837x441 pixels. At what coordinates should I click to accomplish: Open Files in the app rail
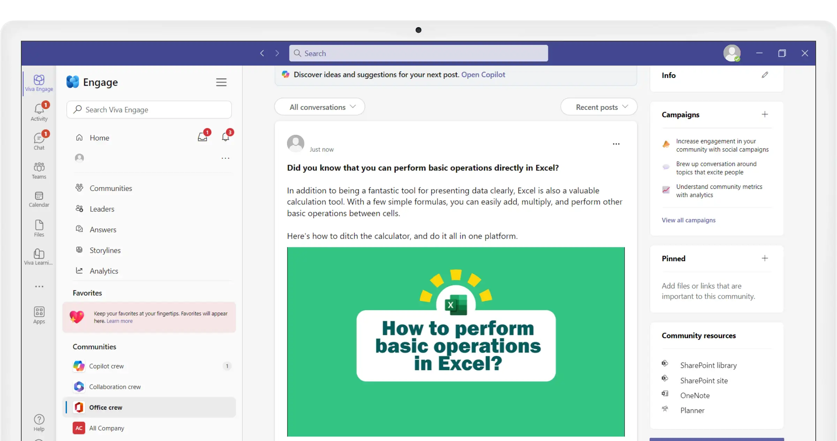click(39, 228)
